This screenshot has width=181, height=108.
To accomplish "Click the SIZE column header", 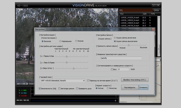I will [146, 14].
